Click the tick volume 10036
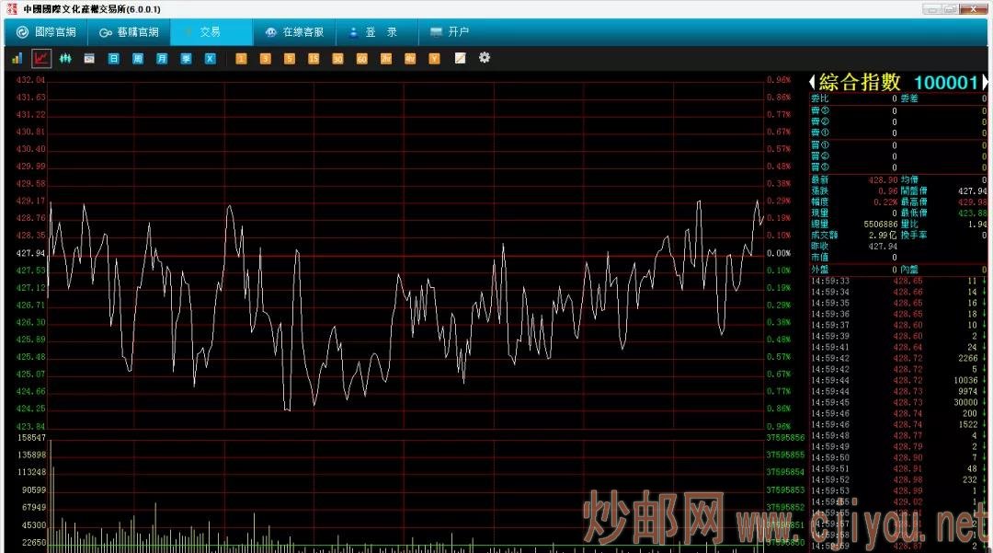Viewport: 993px width, 553px height. click(965, 381)
